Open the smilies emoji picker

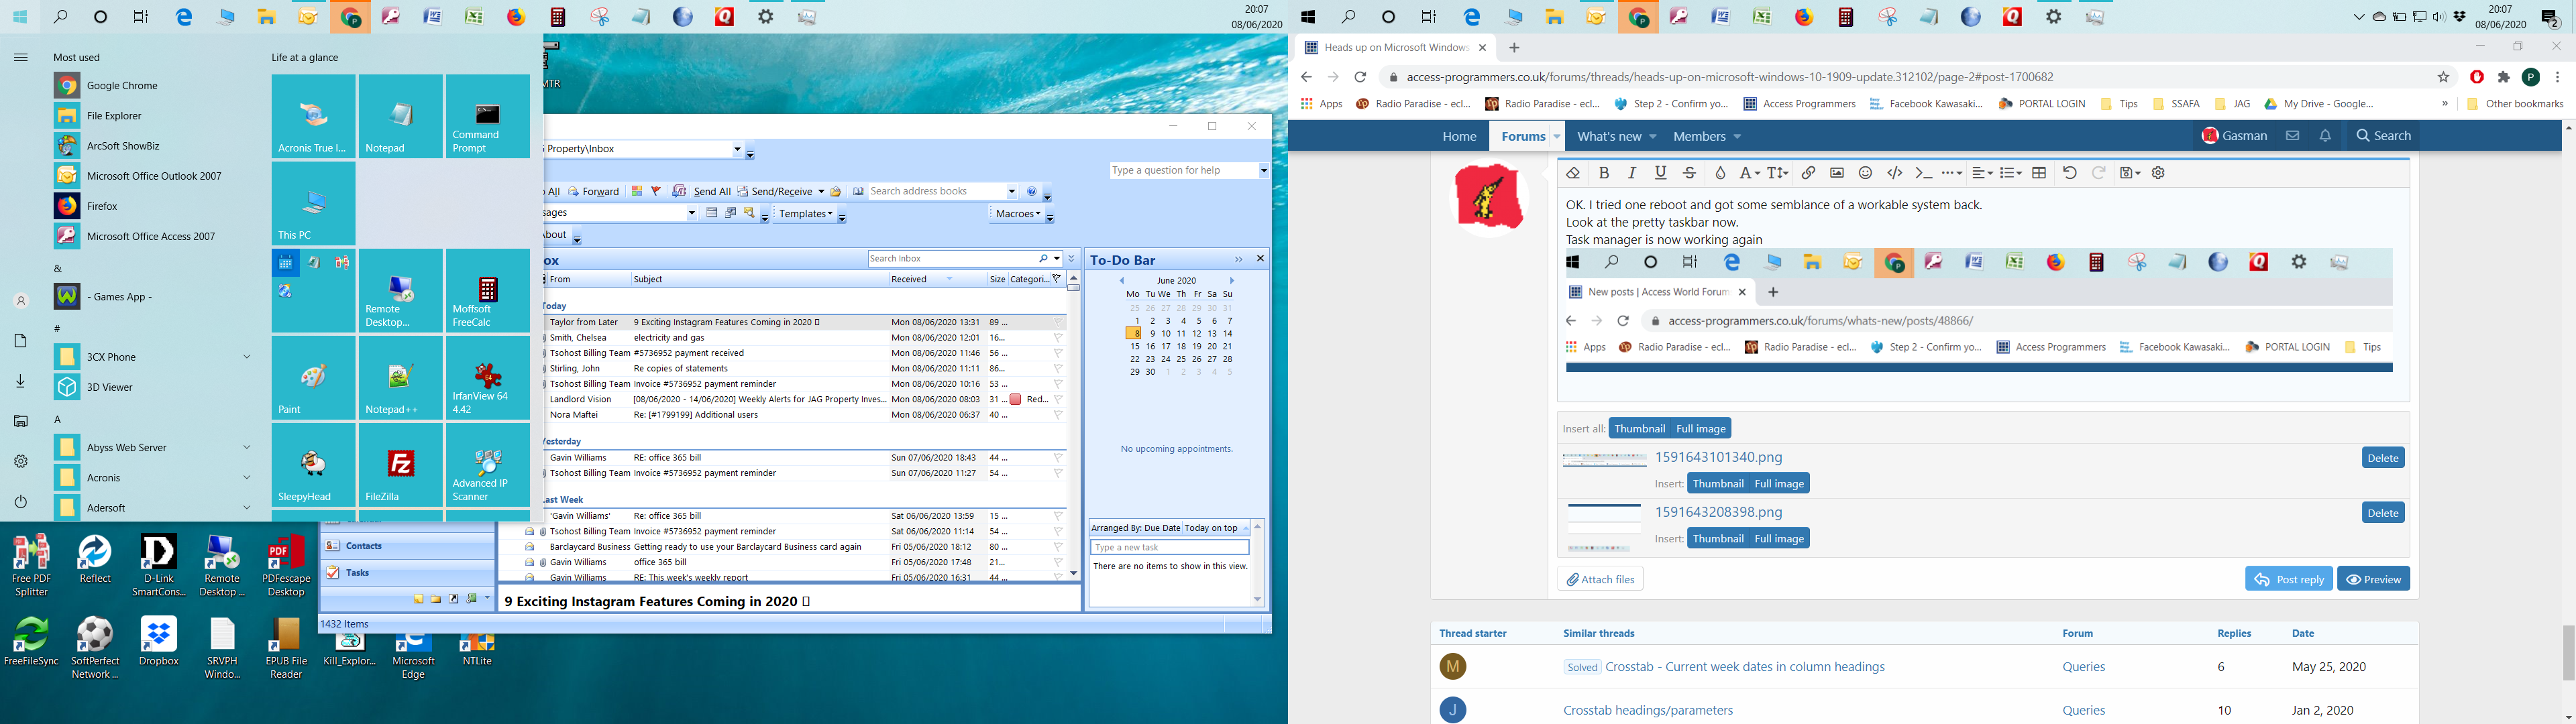point(1865,173)
